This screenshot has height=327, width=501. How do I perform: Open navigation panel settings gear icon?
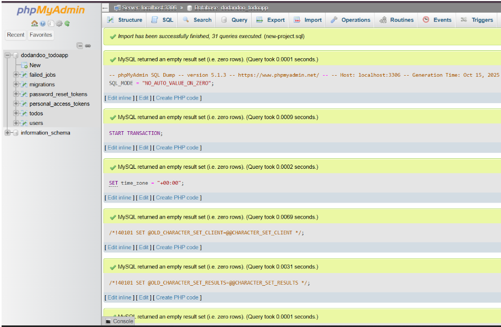pos(59,23)
